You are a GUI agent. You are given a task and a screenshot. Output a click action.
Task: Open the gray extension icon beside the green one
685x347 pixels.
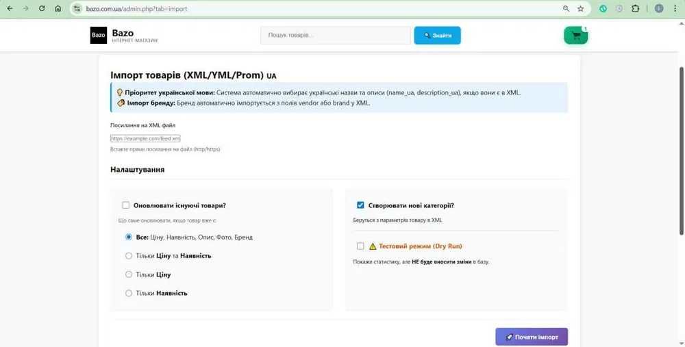pos(619,8)
